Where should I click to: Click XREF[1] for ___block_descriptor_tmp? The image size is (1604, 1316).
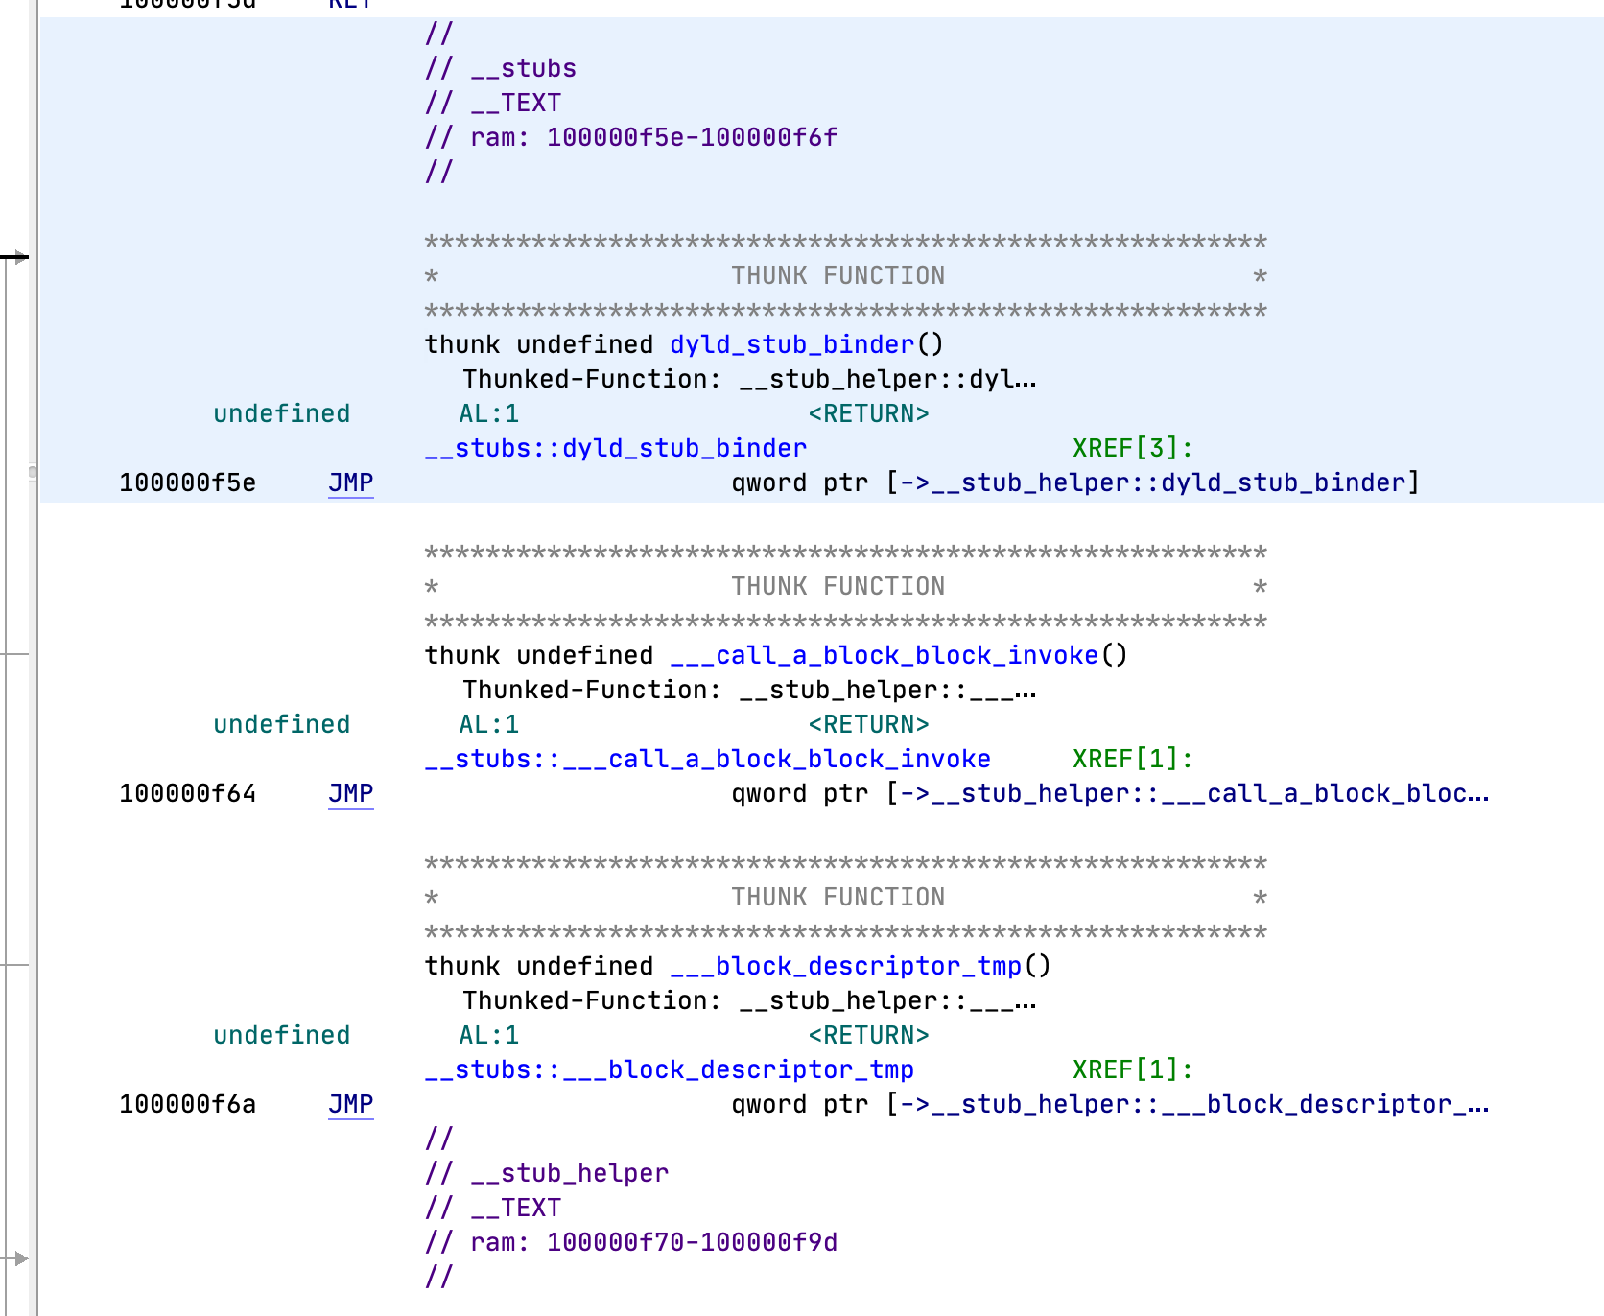point(1132,1069)
